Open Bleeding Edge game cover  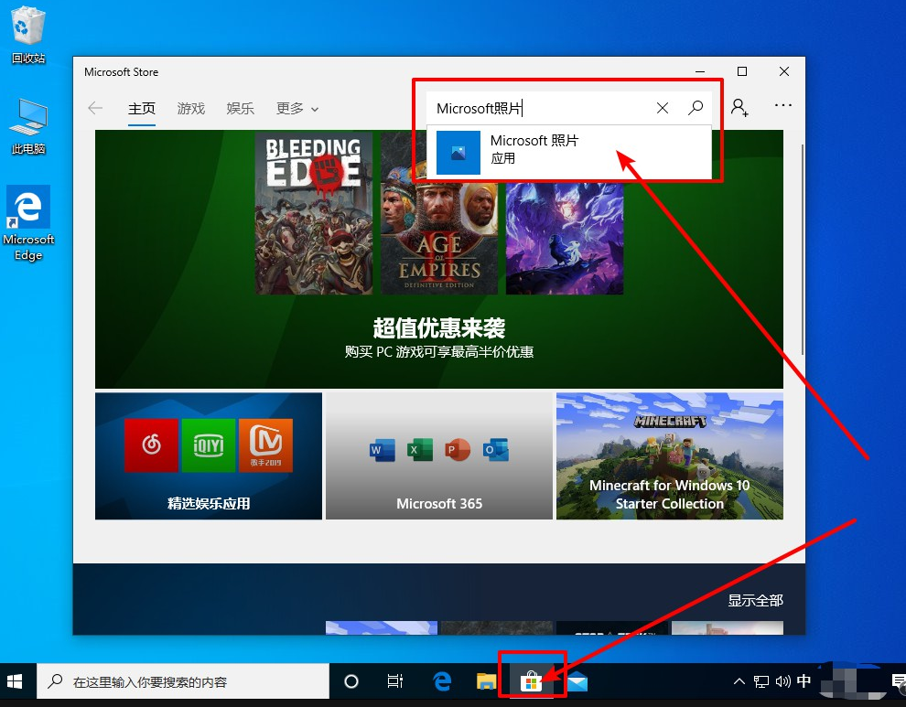tap(314, 212)
